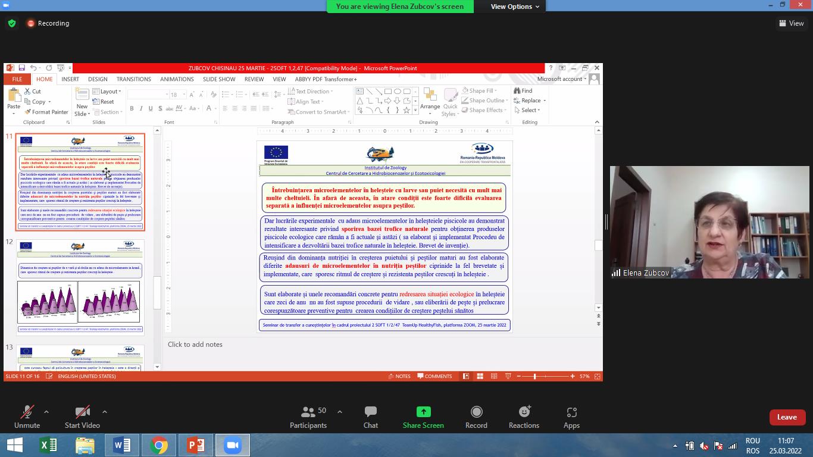Open the Reactions panel in Zoom
Viewport: 813px width, 457px height.
524,417
